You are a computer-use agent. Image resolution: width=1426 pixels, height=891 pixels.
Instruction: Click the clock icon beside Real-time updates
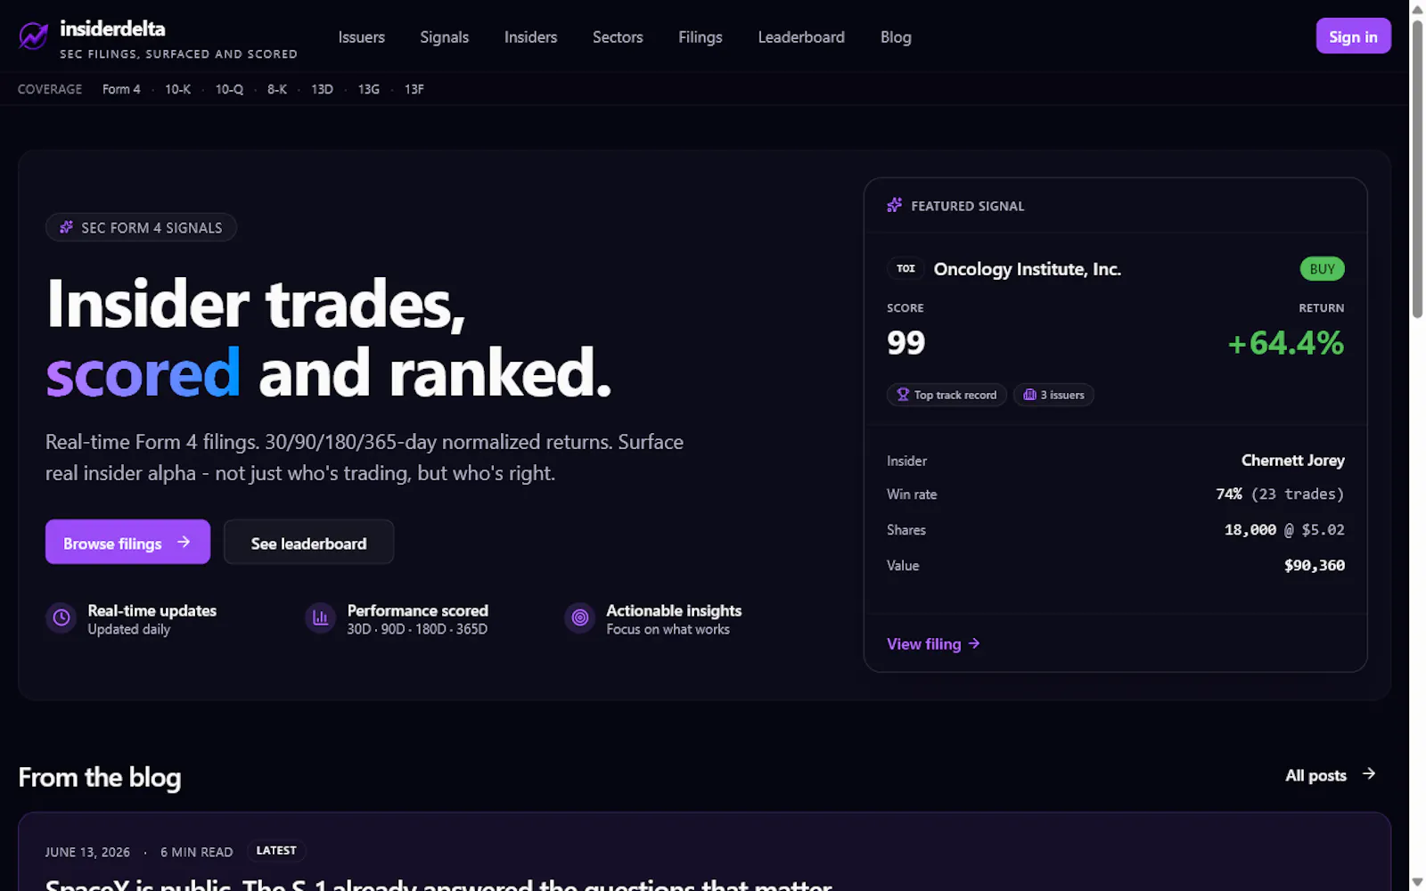click(x=61, y=617)
